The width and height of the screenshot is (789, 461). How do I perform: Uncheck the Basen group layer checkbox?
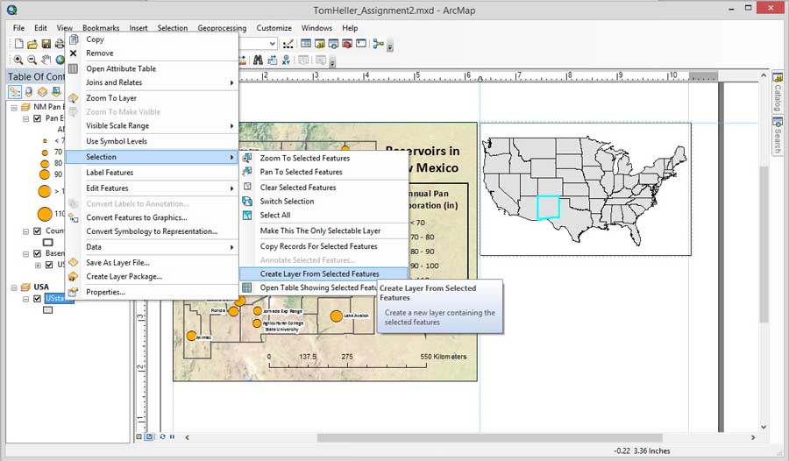click(x=37, y=253)
